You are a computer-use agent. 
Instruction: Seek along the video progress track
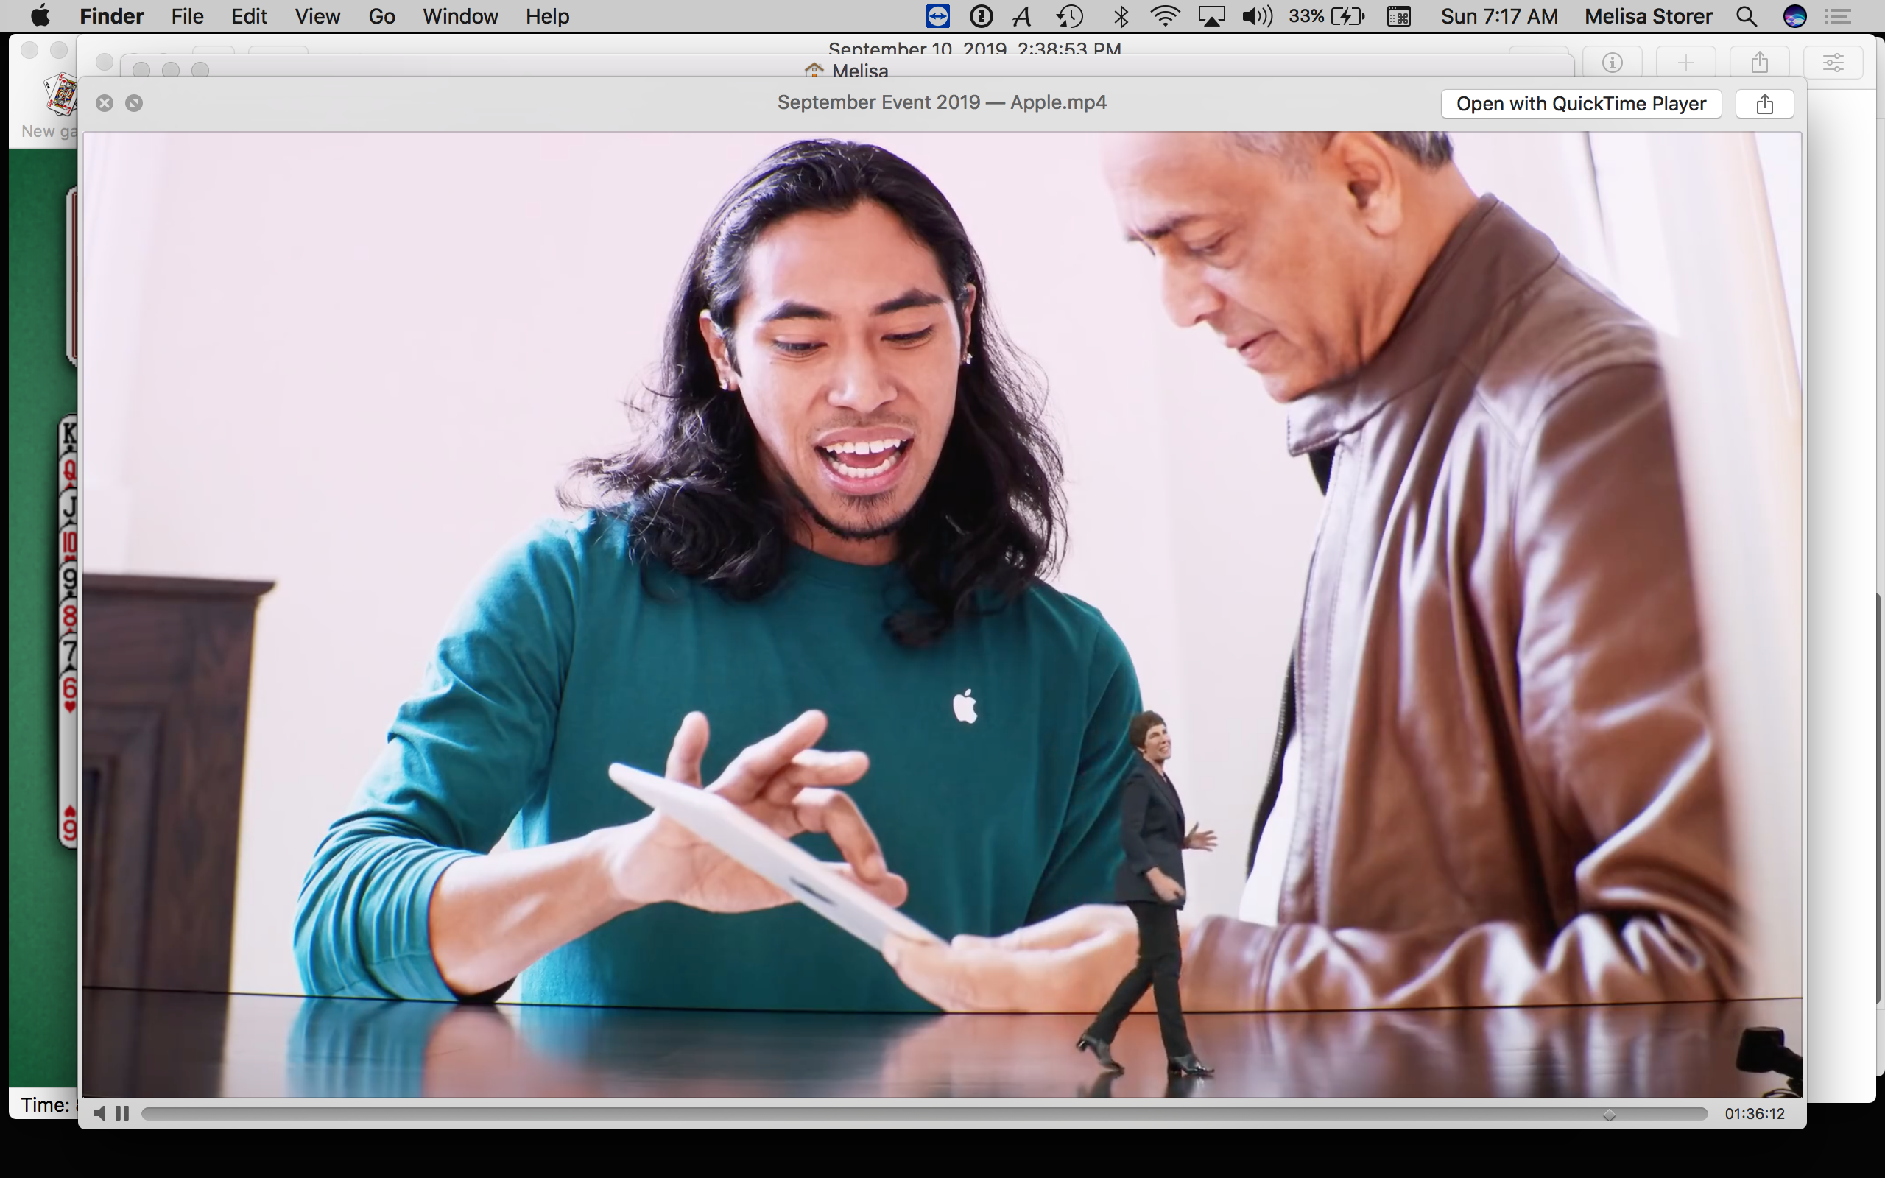(924, 1114)
